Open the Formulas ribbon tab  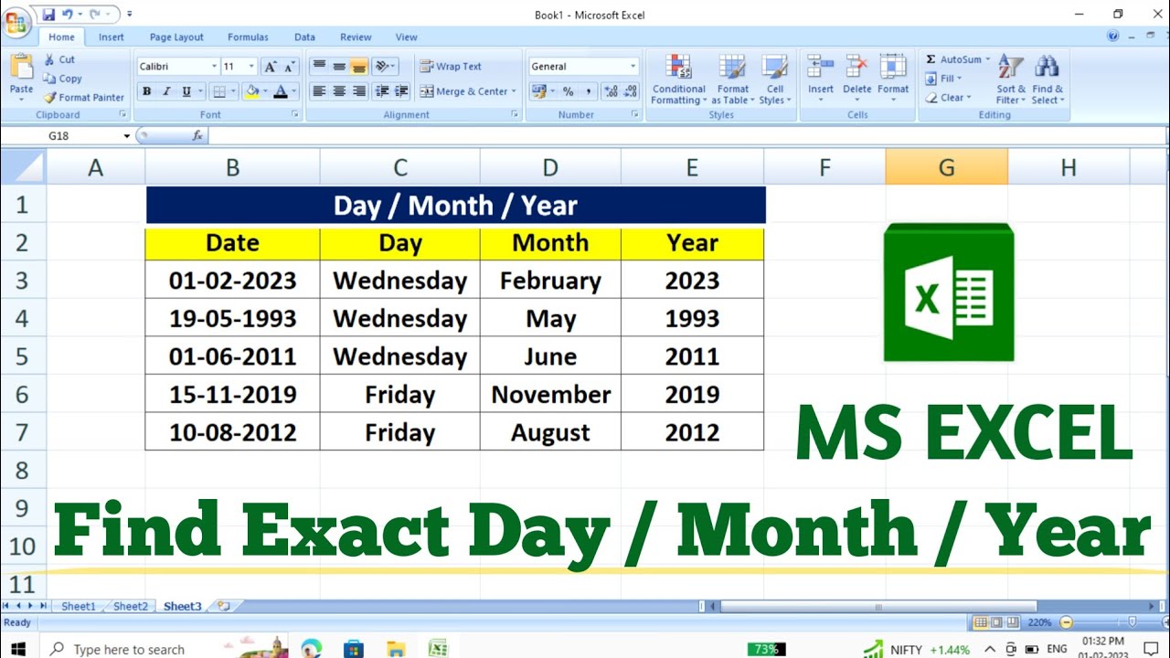click(x=248, y=37)
